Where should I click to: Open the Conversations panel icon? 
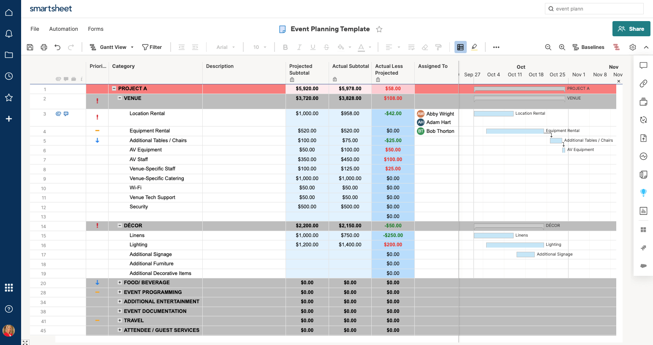point(643,65)
